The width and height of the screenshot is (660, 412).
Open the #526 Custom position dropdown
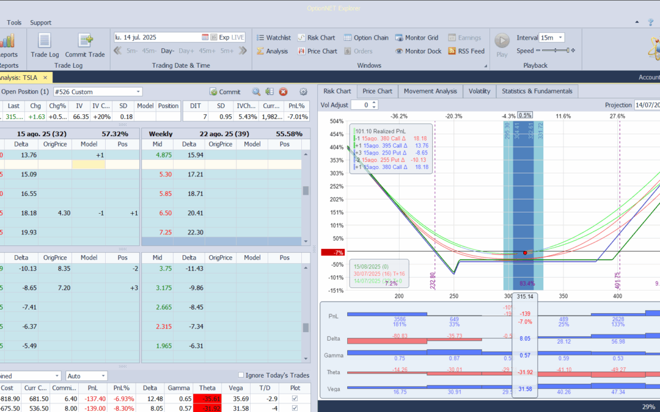[138, 92]
